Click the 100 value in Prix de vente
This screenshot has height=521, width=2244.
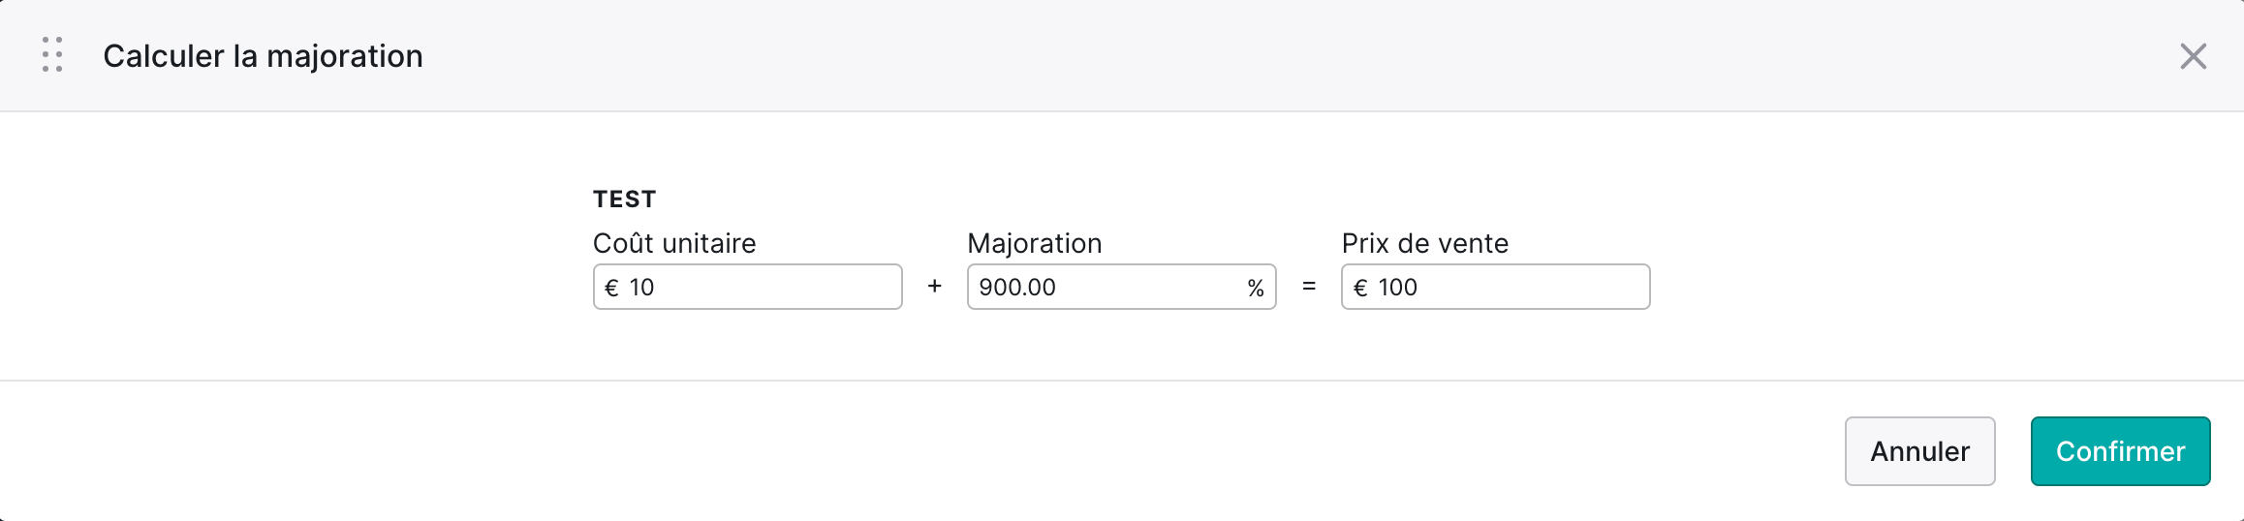pos(1398,288)
